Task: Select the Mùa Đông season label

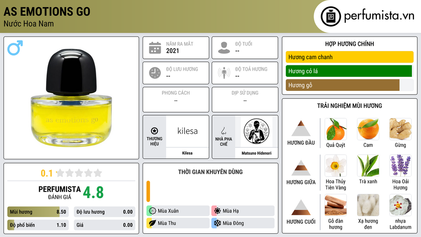Action: click(x=234, y=223)
